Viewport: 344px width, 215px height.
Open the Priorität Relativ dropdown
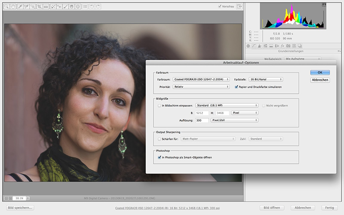[x=201, y=87]
